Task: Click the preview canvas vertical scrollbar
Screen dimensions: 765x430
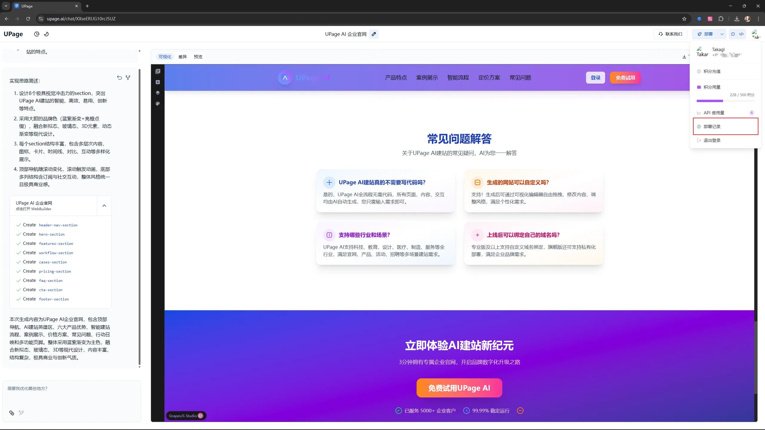Action: pos(756,357)
